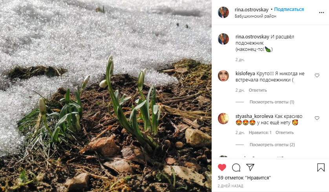Reply to styasha_koroleva's comment with Ответить
This screenshot has width=329, height=192.
(x=284, y=132)
